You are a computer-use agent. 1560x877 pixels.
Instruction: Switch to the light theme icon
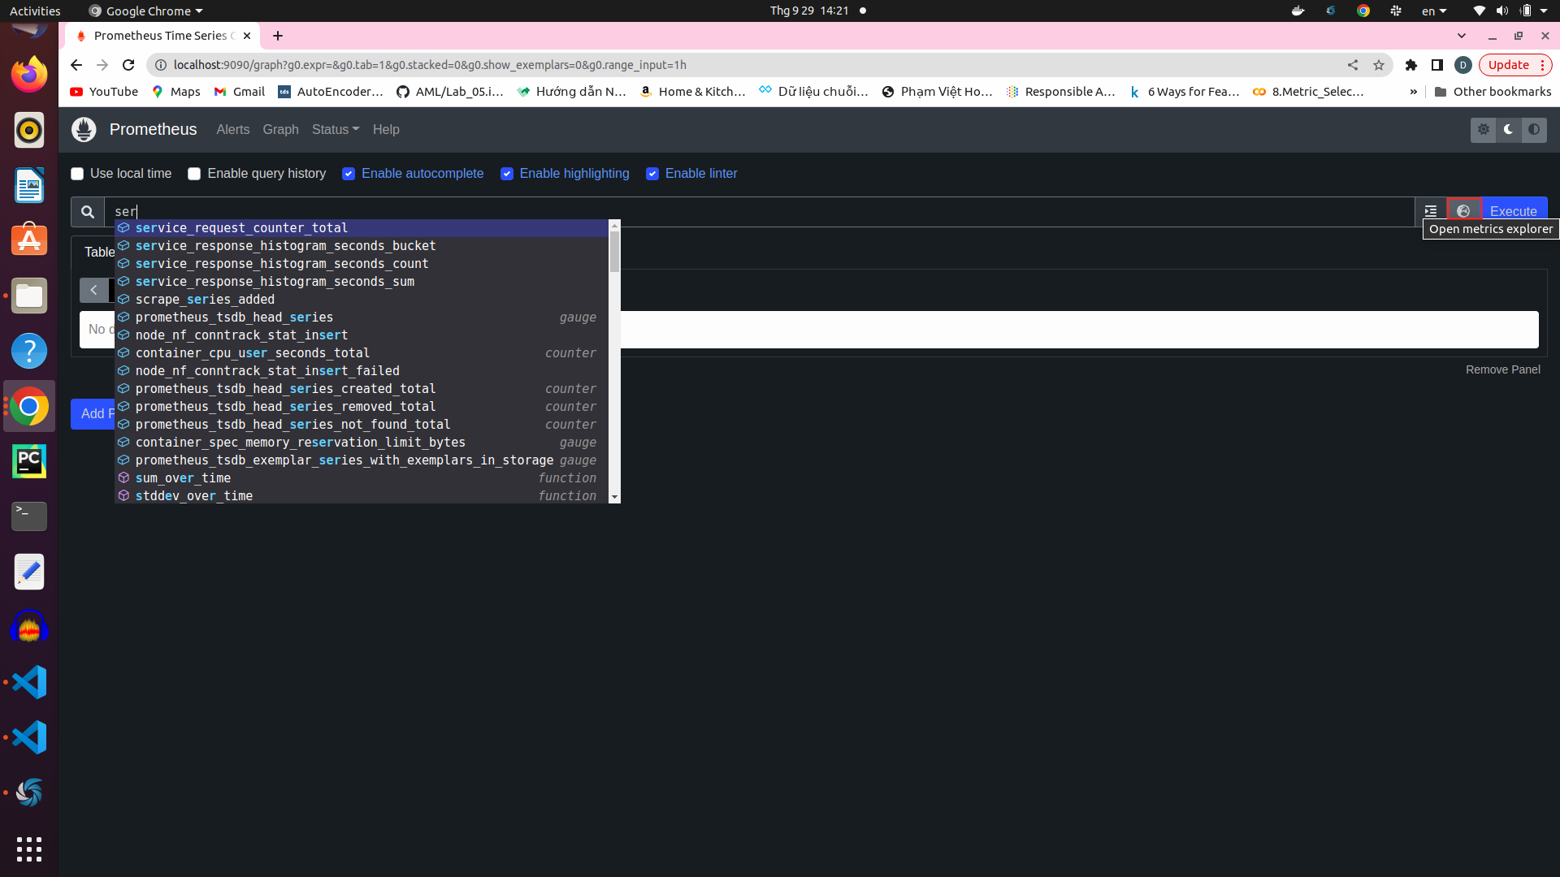point(1484,130)
